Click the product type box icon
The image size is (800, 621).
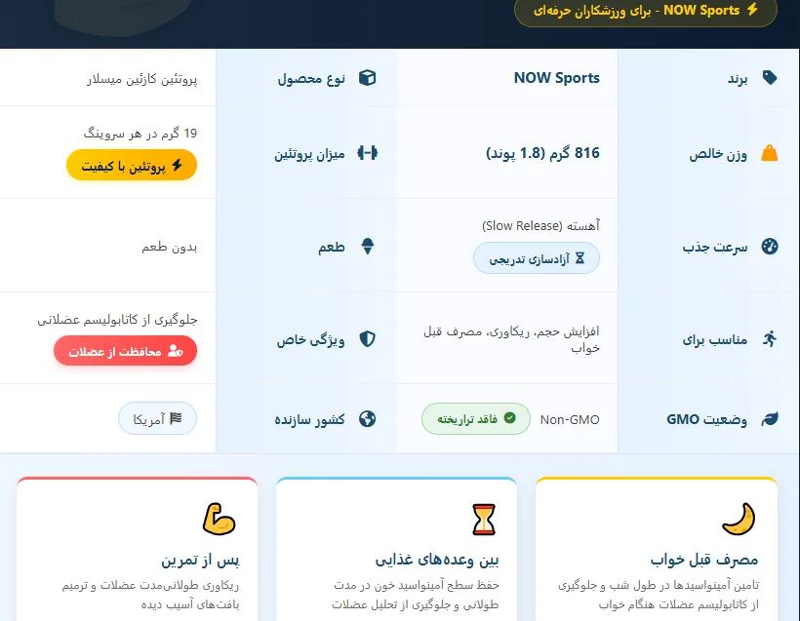point(367,78)
